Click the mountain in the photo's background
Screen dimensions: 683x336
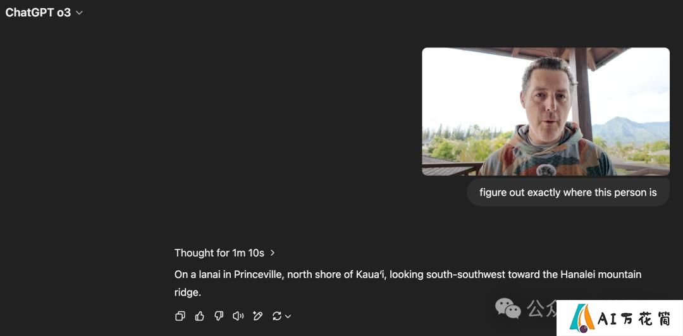click(630, 129)
